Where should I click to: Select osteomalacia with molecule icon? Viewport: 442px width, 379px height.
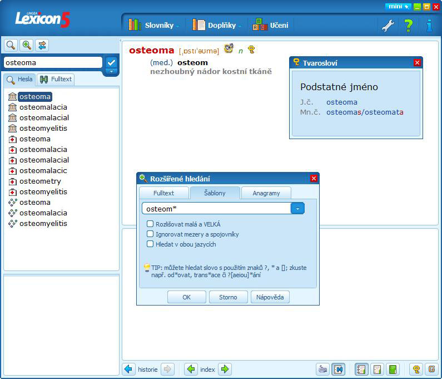[x=43, y=213]
